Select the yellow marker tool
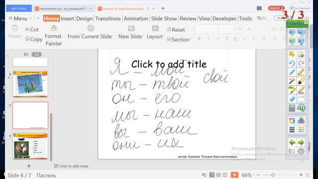The width and height of the screenshot is (318, 179). tap(301, 81)
